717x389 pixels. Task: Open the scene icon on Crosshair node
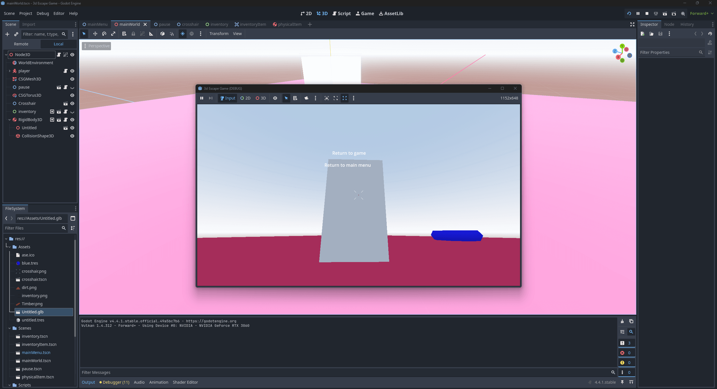[66, 103]
